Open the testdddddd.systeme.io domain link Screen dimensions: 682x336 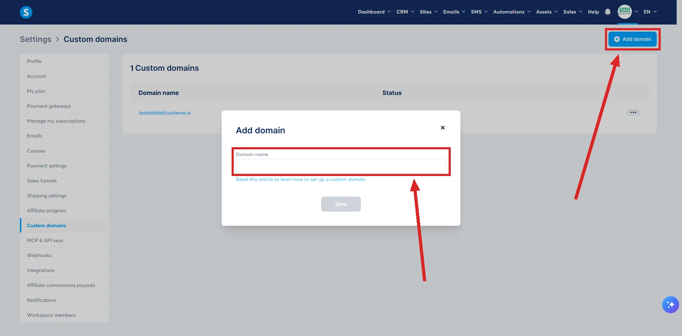point(165,113)
